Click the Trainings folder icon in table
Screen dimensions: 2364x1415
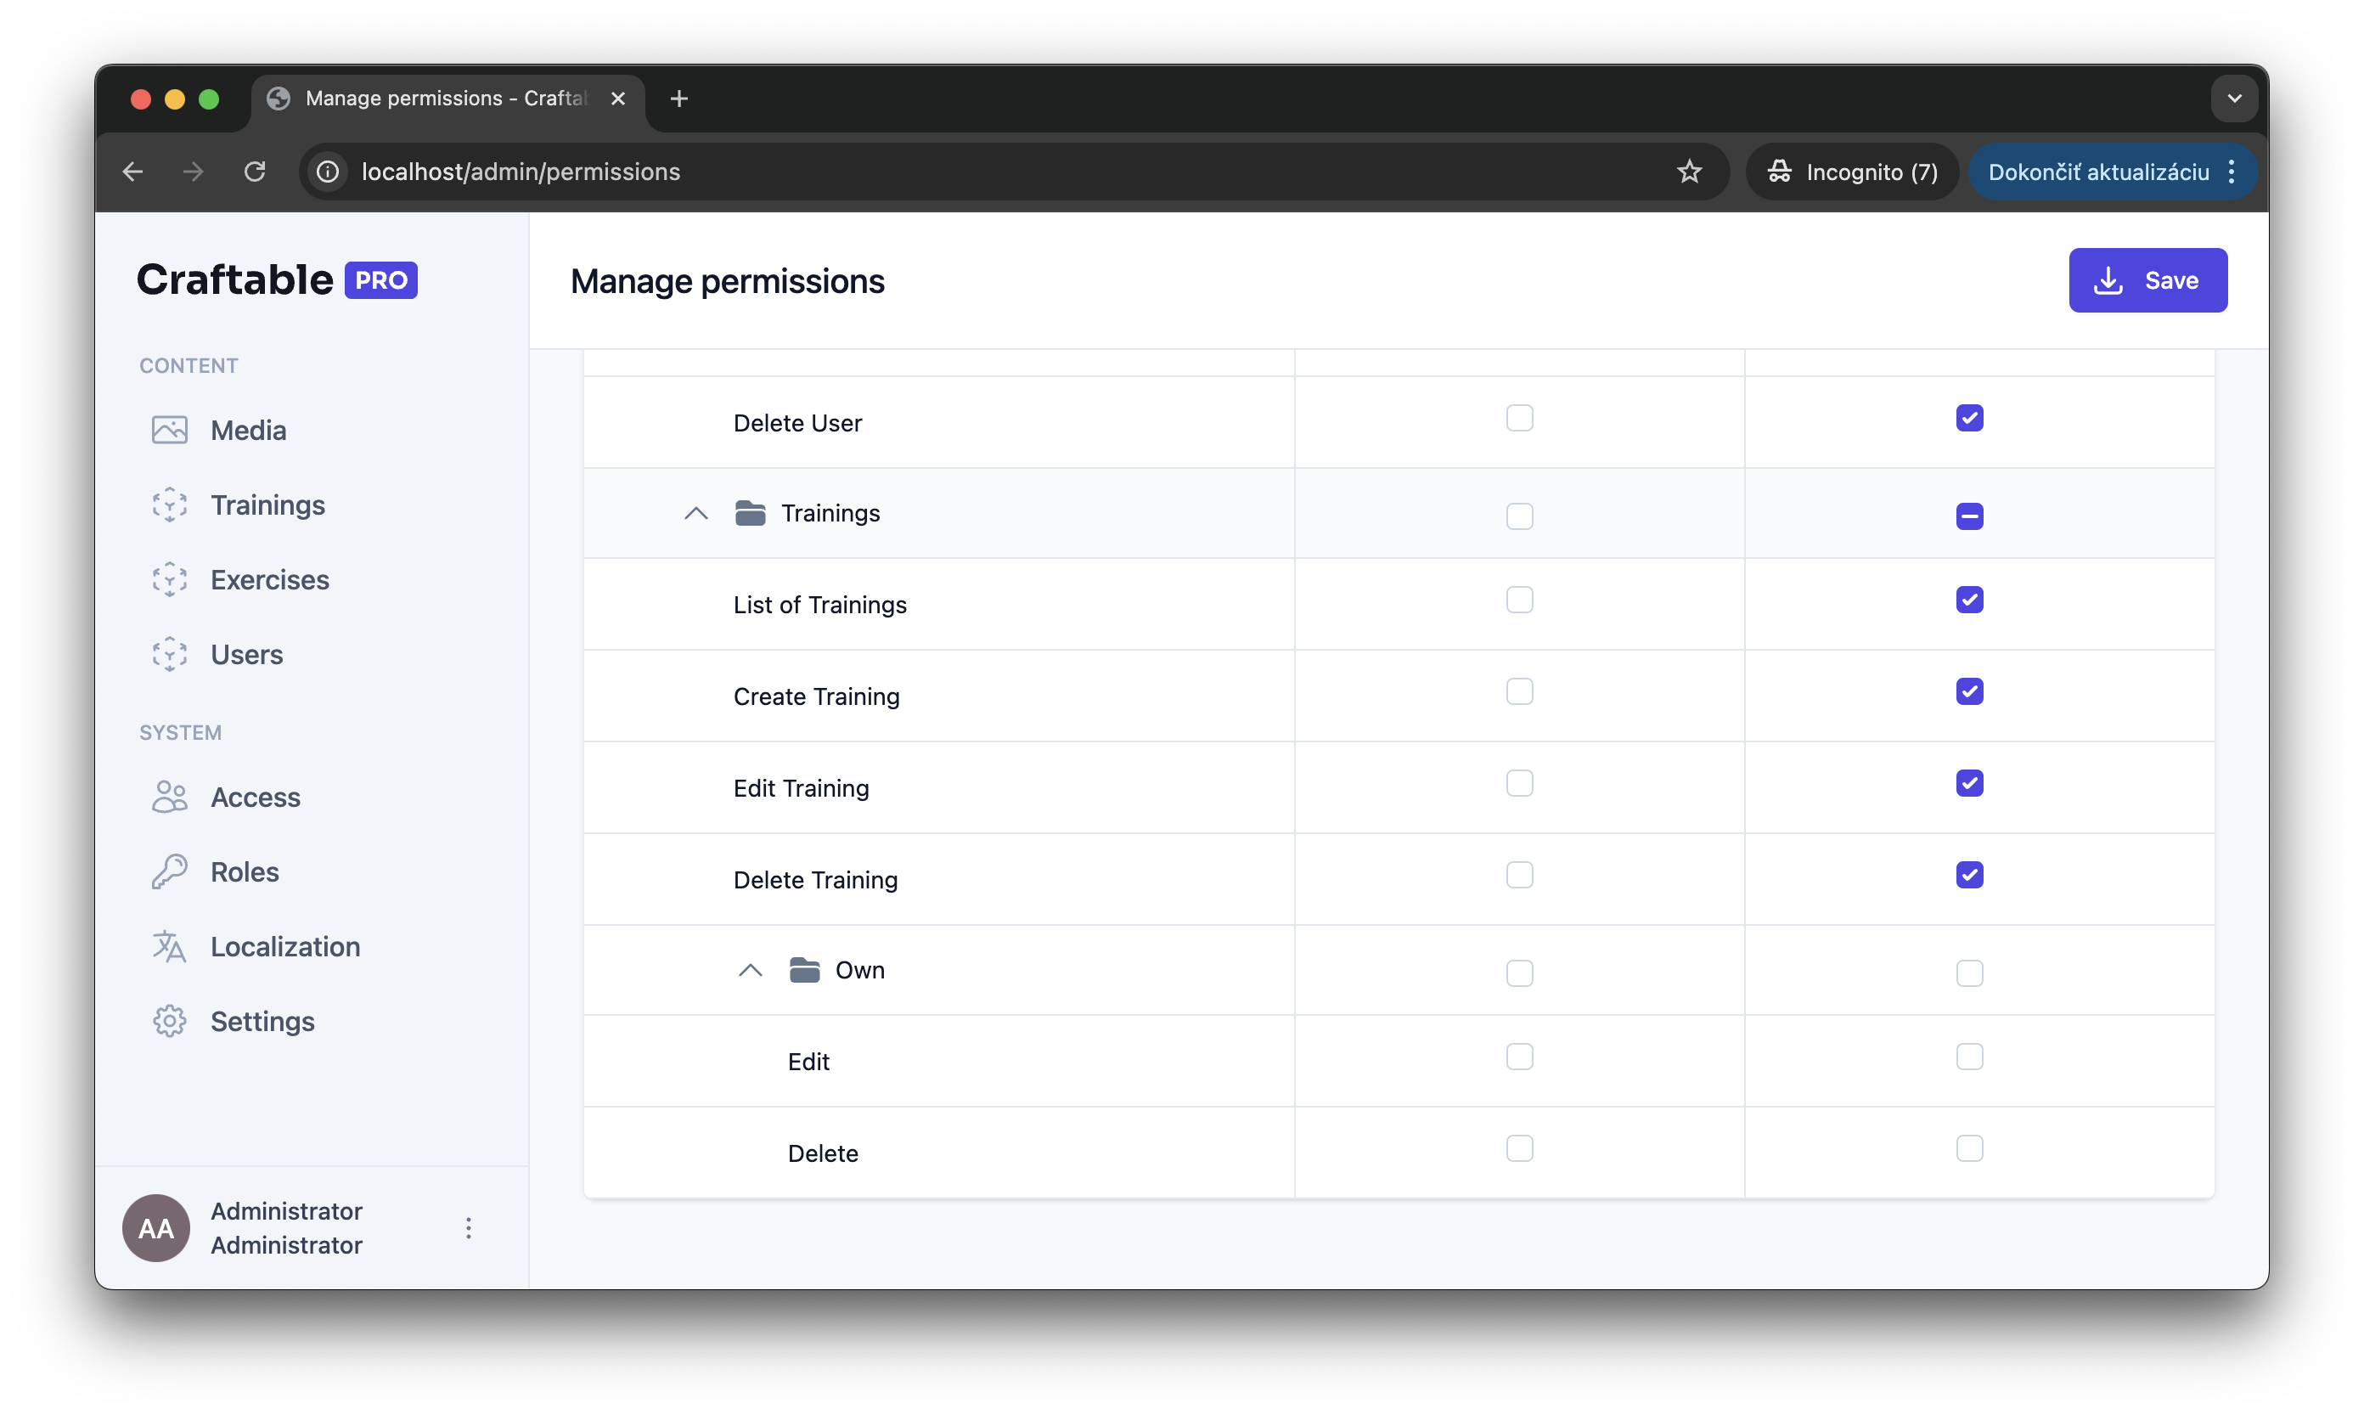pos(750,513)
